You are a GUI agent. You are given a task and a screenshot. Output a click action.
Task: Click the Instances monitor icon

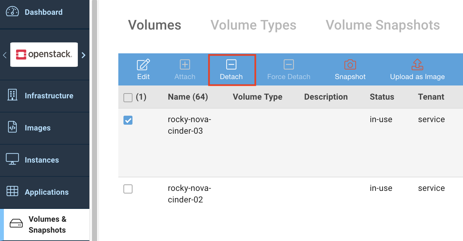[x=12, y=159]
